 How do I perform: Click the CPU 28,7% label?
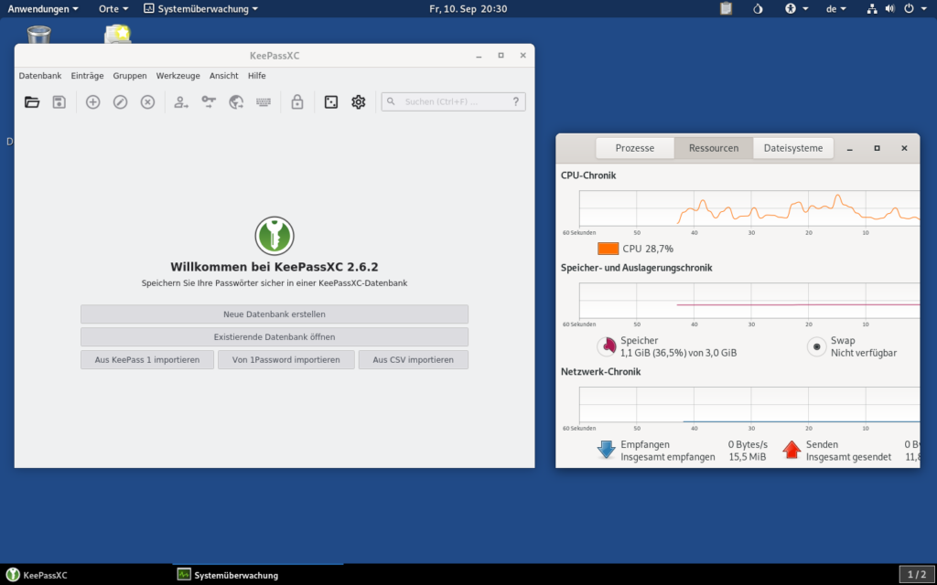point(648,249)
